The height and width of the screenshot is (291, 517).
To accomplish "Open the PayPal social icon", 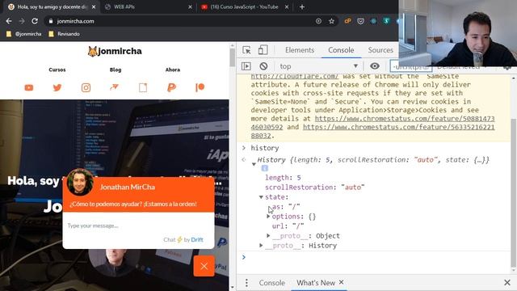I will click(x=171, y=87).
